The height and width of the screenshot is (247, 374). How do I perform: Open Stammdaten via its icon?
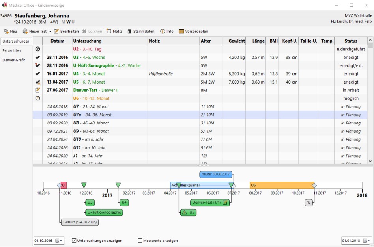click(129, 31)
